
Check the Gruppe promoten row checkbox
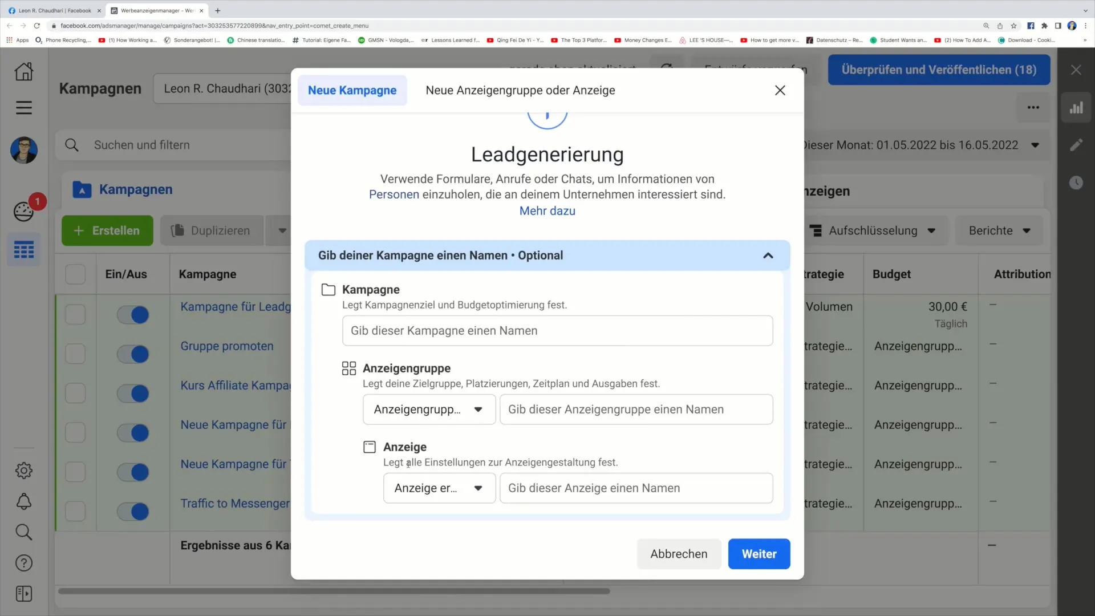75,354
